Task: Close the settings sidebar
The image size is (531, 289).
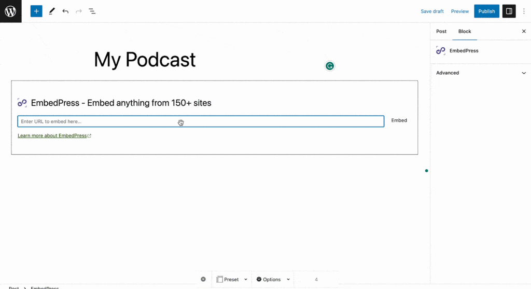Action: [524, 31]
